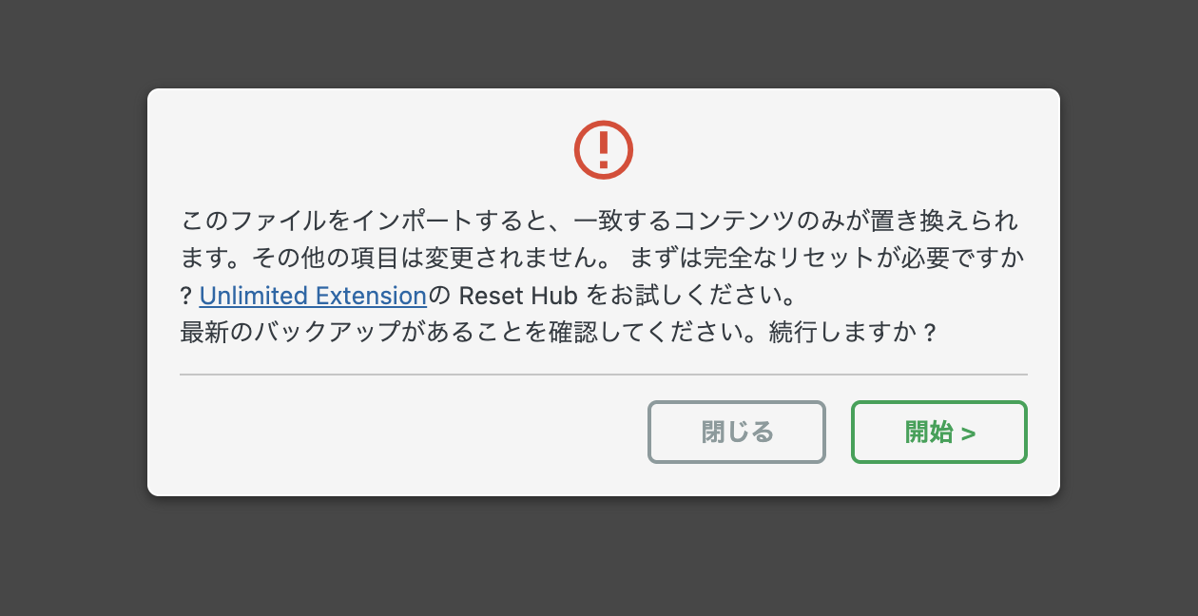Follow the blue underlined Unlimited Extension hyperlink
1198x616 pixels.
point(313,296)
